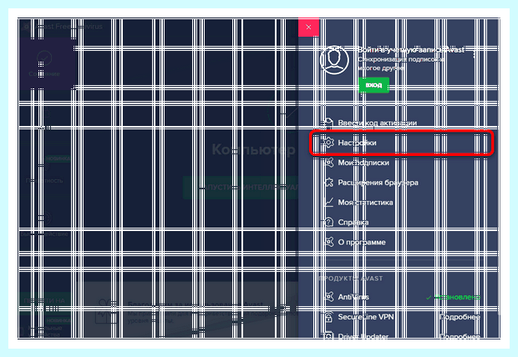Screen dimensions: 518x357
Task: Click Подробнее link for Driver Updater
Action: pyautogui.click(x=460, y=336)
